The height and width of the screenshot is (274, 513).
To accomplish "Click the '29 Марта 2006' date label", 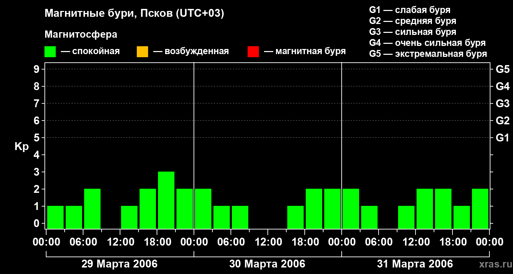I will 119,264.
